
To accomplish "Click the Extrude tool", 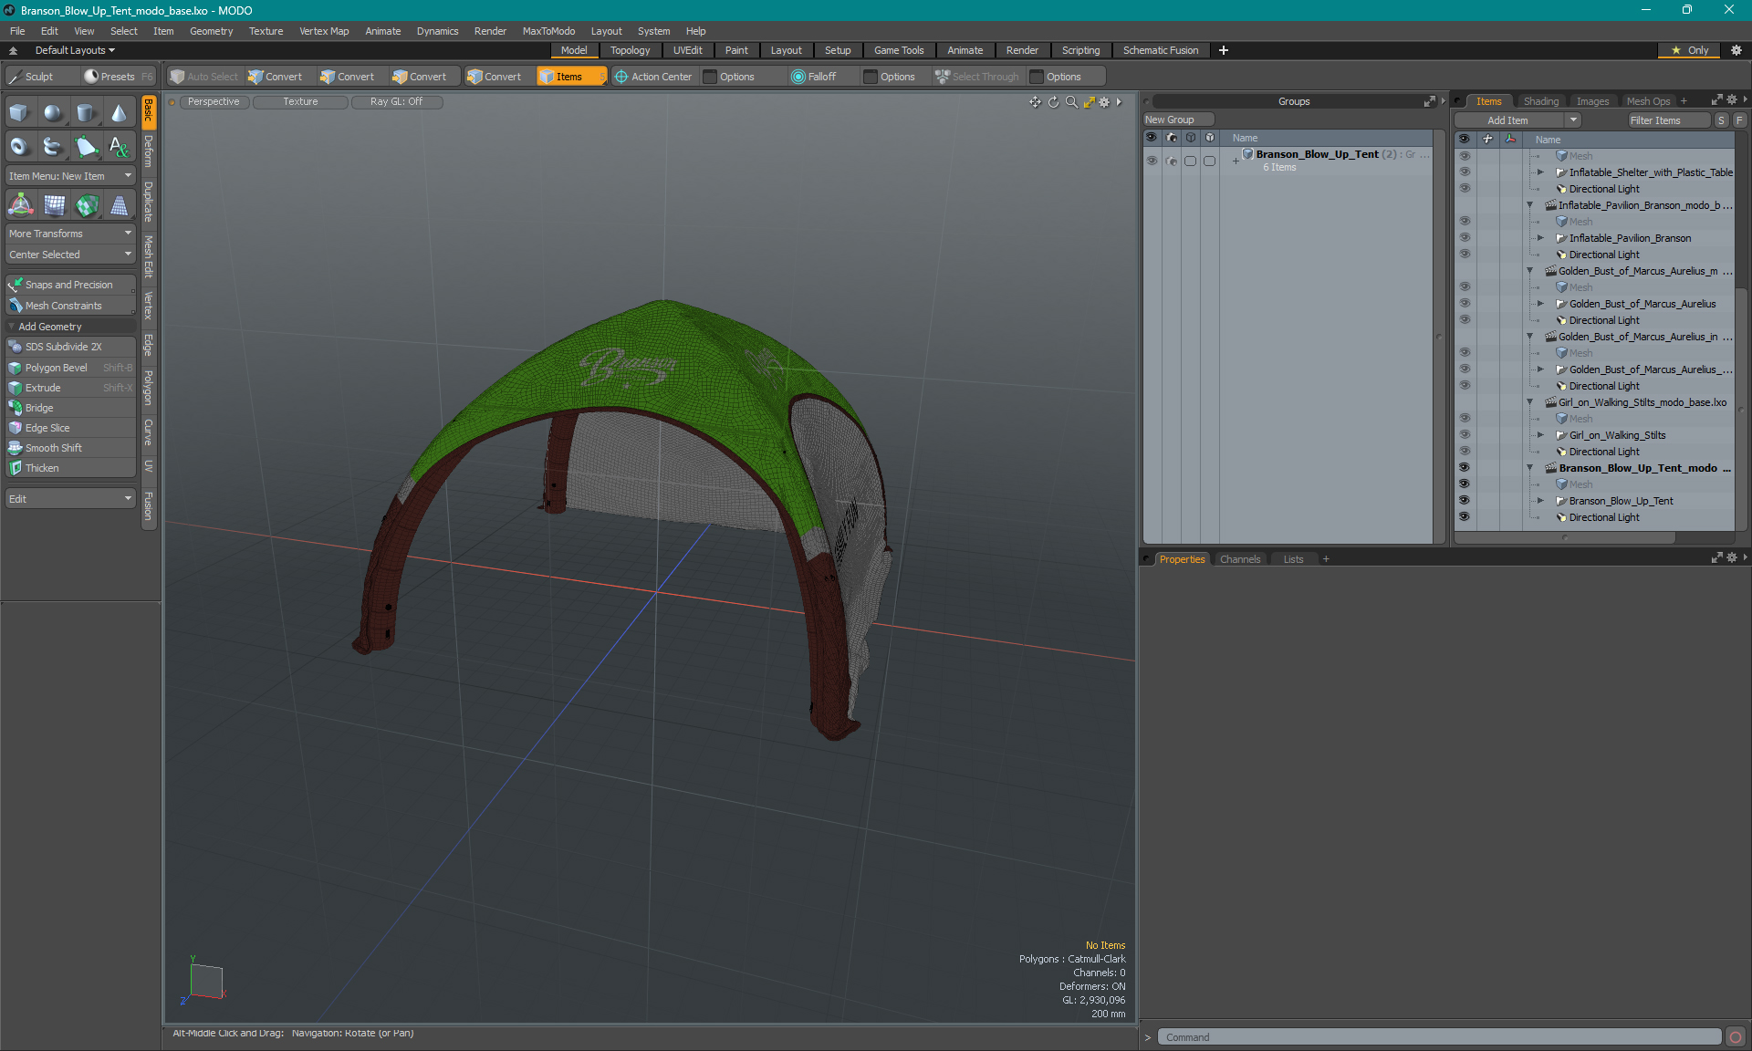I will pos(70,388).
